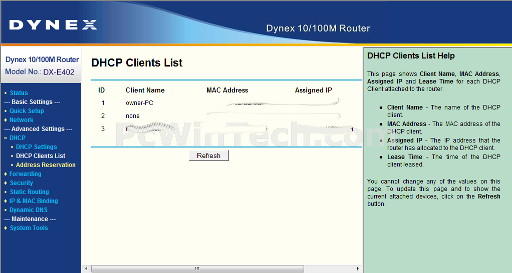The height and width of the screenshot is (273, 512).
Task: Click the Lease Time help entry
Action: click(443, 160)
